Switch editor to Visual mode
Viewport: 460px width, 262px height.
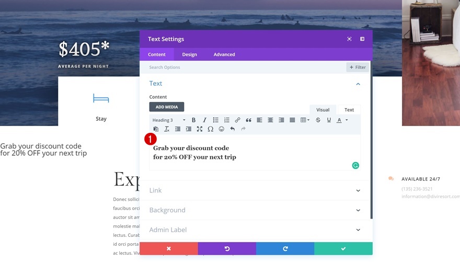[x=323, y=110]
